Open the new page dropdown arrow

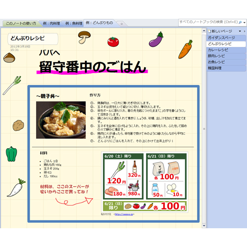click(240, 31)
